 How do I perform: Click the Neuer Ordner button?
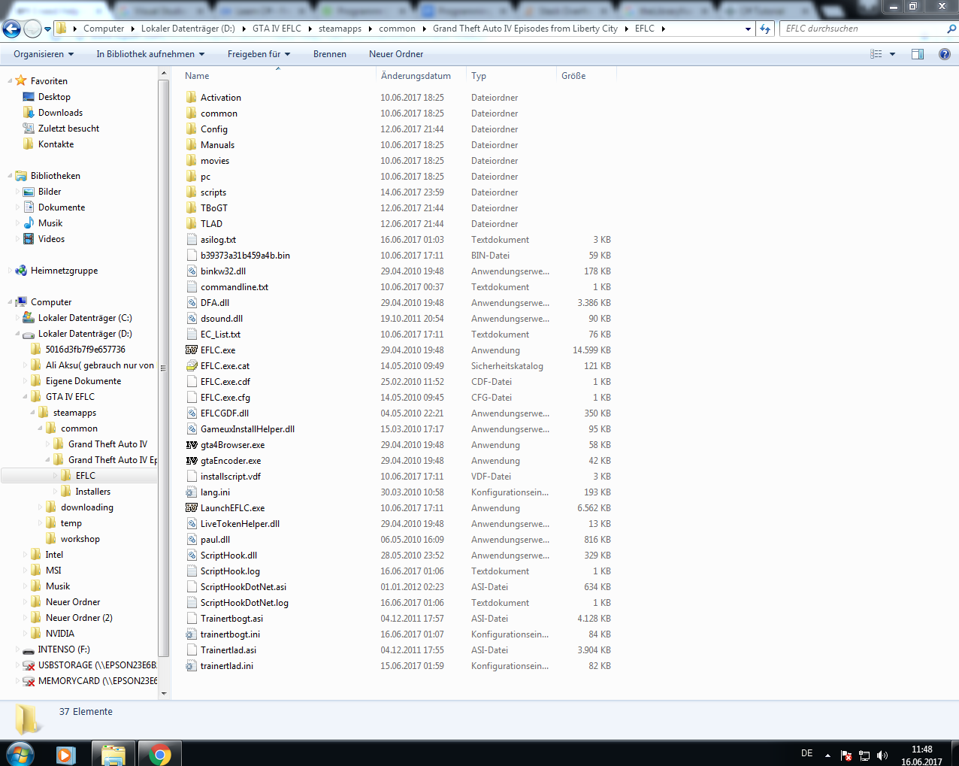coord(396,54)
